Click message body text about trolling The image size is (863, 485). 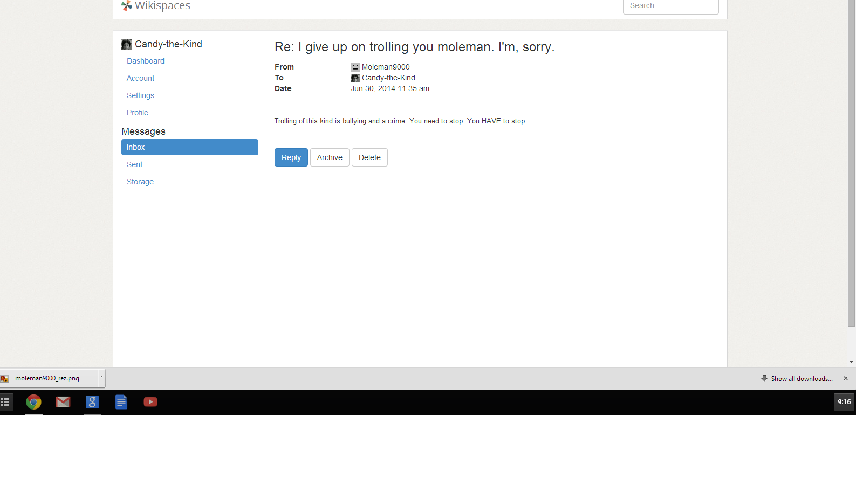click(x=400, y=121)
